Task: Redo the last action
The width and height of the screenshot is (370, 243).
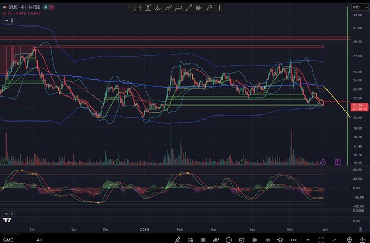Action: coord(335,240)
